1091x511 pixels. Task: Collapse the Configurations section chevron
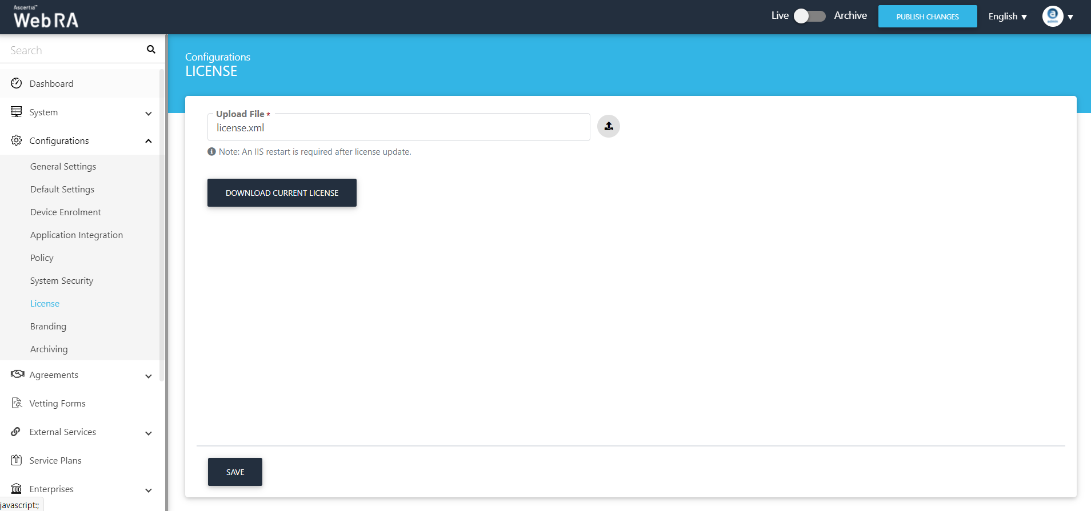coord(149,141)
